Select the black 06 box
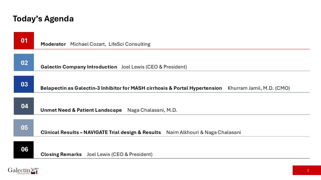This screenshot has height=180, width=321. click(x=24, y=149)
